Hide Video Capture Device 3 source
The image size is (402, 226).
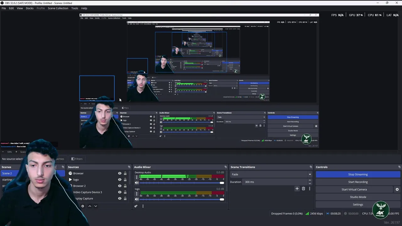pyautogui.click(x=120, y=192)
